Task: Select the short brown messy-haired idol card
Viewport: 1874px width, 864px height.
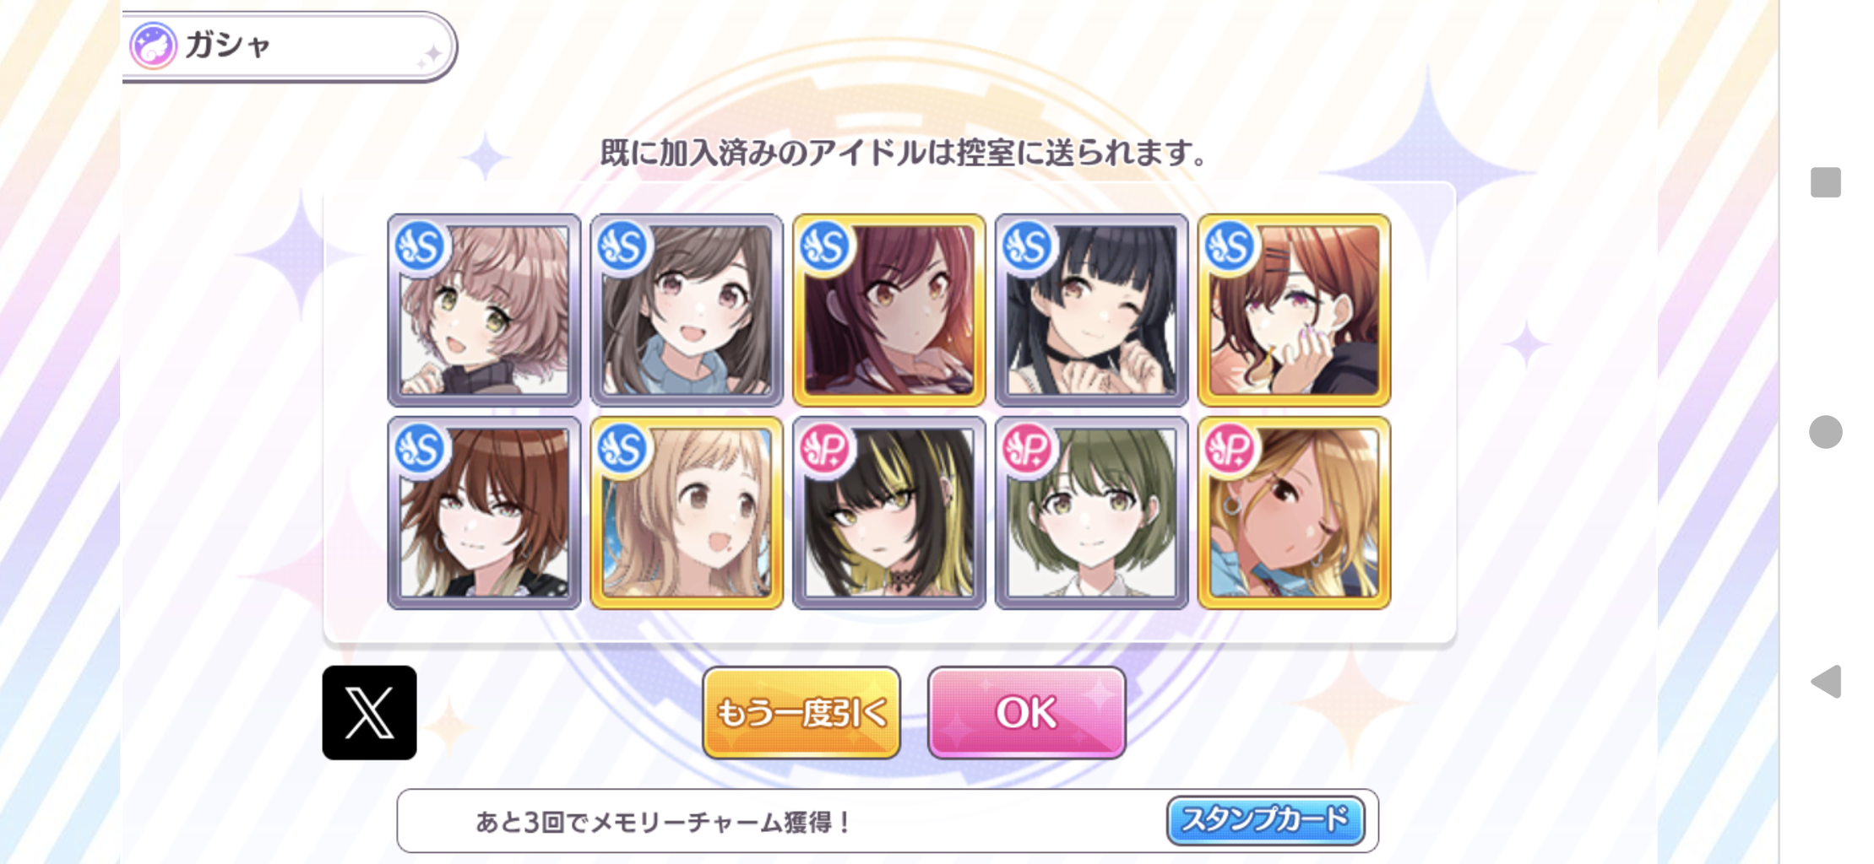Action: pyautogui.click(x=484, y=512)
